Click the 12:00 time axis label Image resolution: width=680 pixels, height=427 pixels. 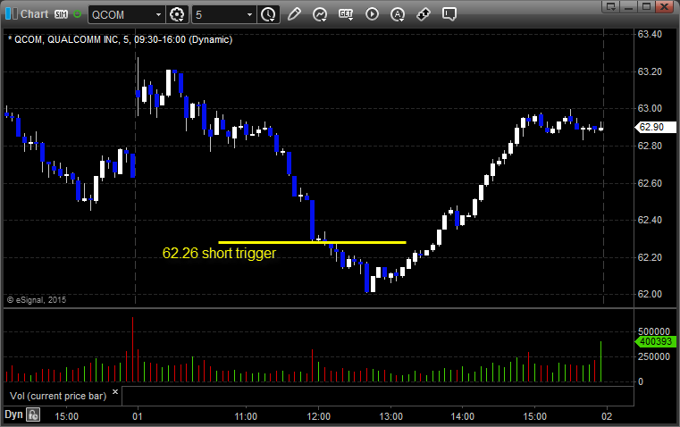click(319, 416)
